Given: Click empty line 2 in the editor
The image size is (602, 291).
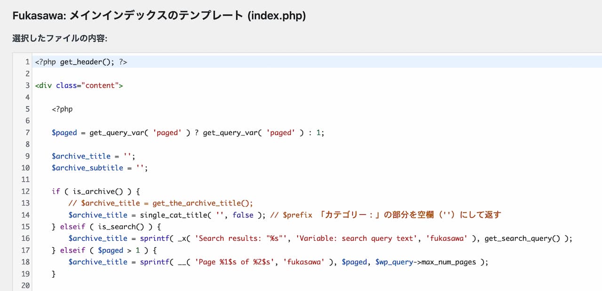Looking at the screenshot, I should click(318, 73).
